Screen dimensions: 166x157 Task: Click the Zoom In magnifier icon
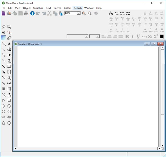click(x=84, y=13)
